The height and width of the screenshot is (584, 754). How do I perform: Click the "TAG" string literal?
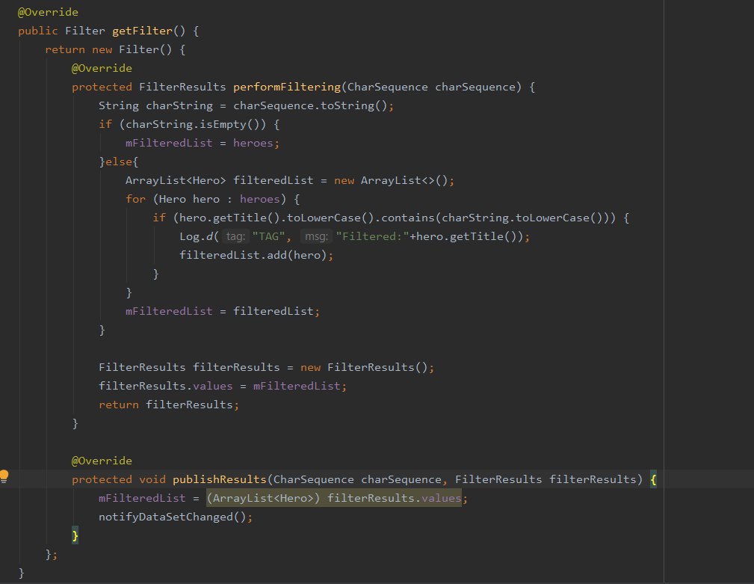(269, 237)
